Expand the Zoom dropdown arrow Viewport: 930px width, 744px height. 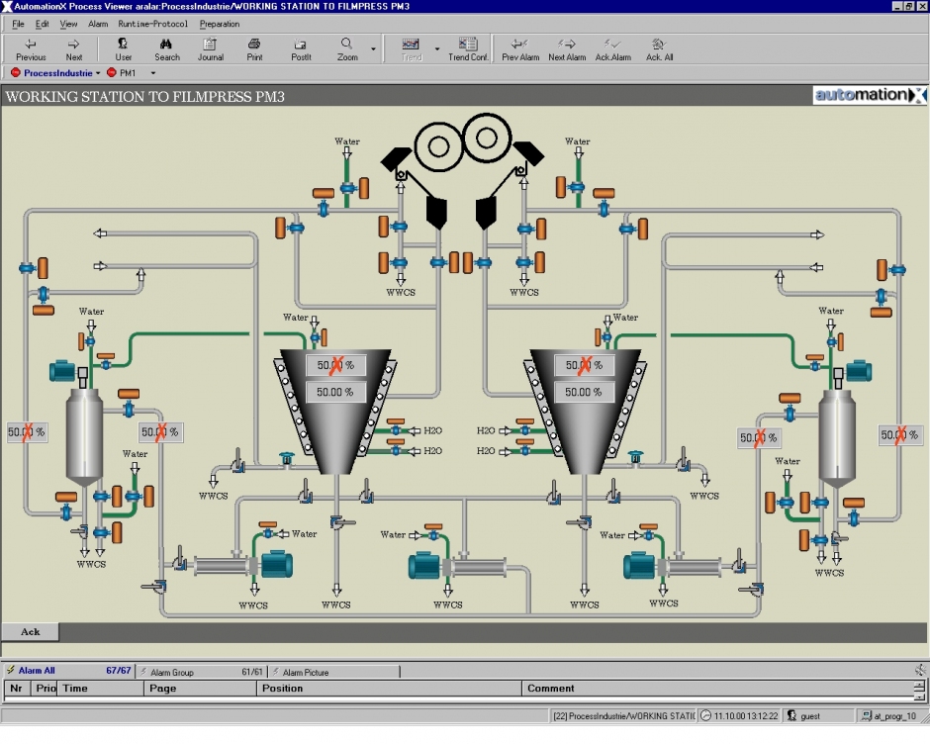click(373, 49)
